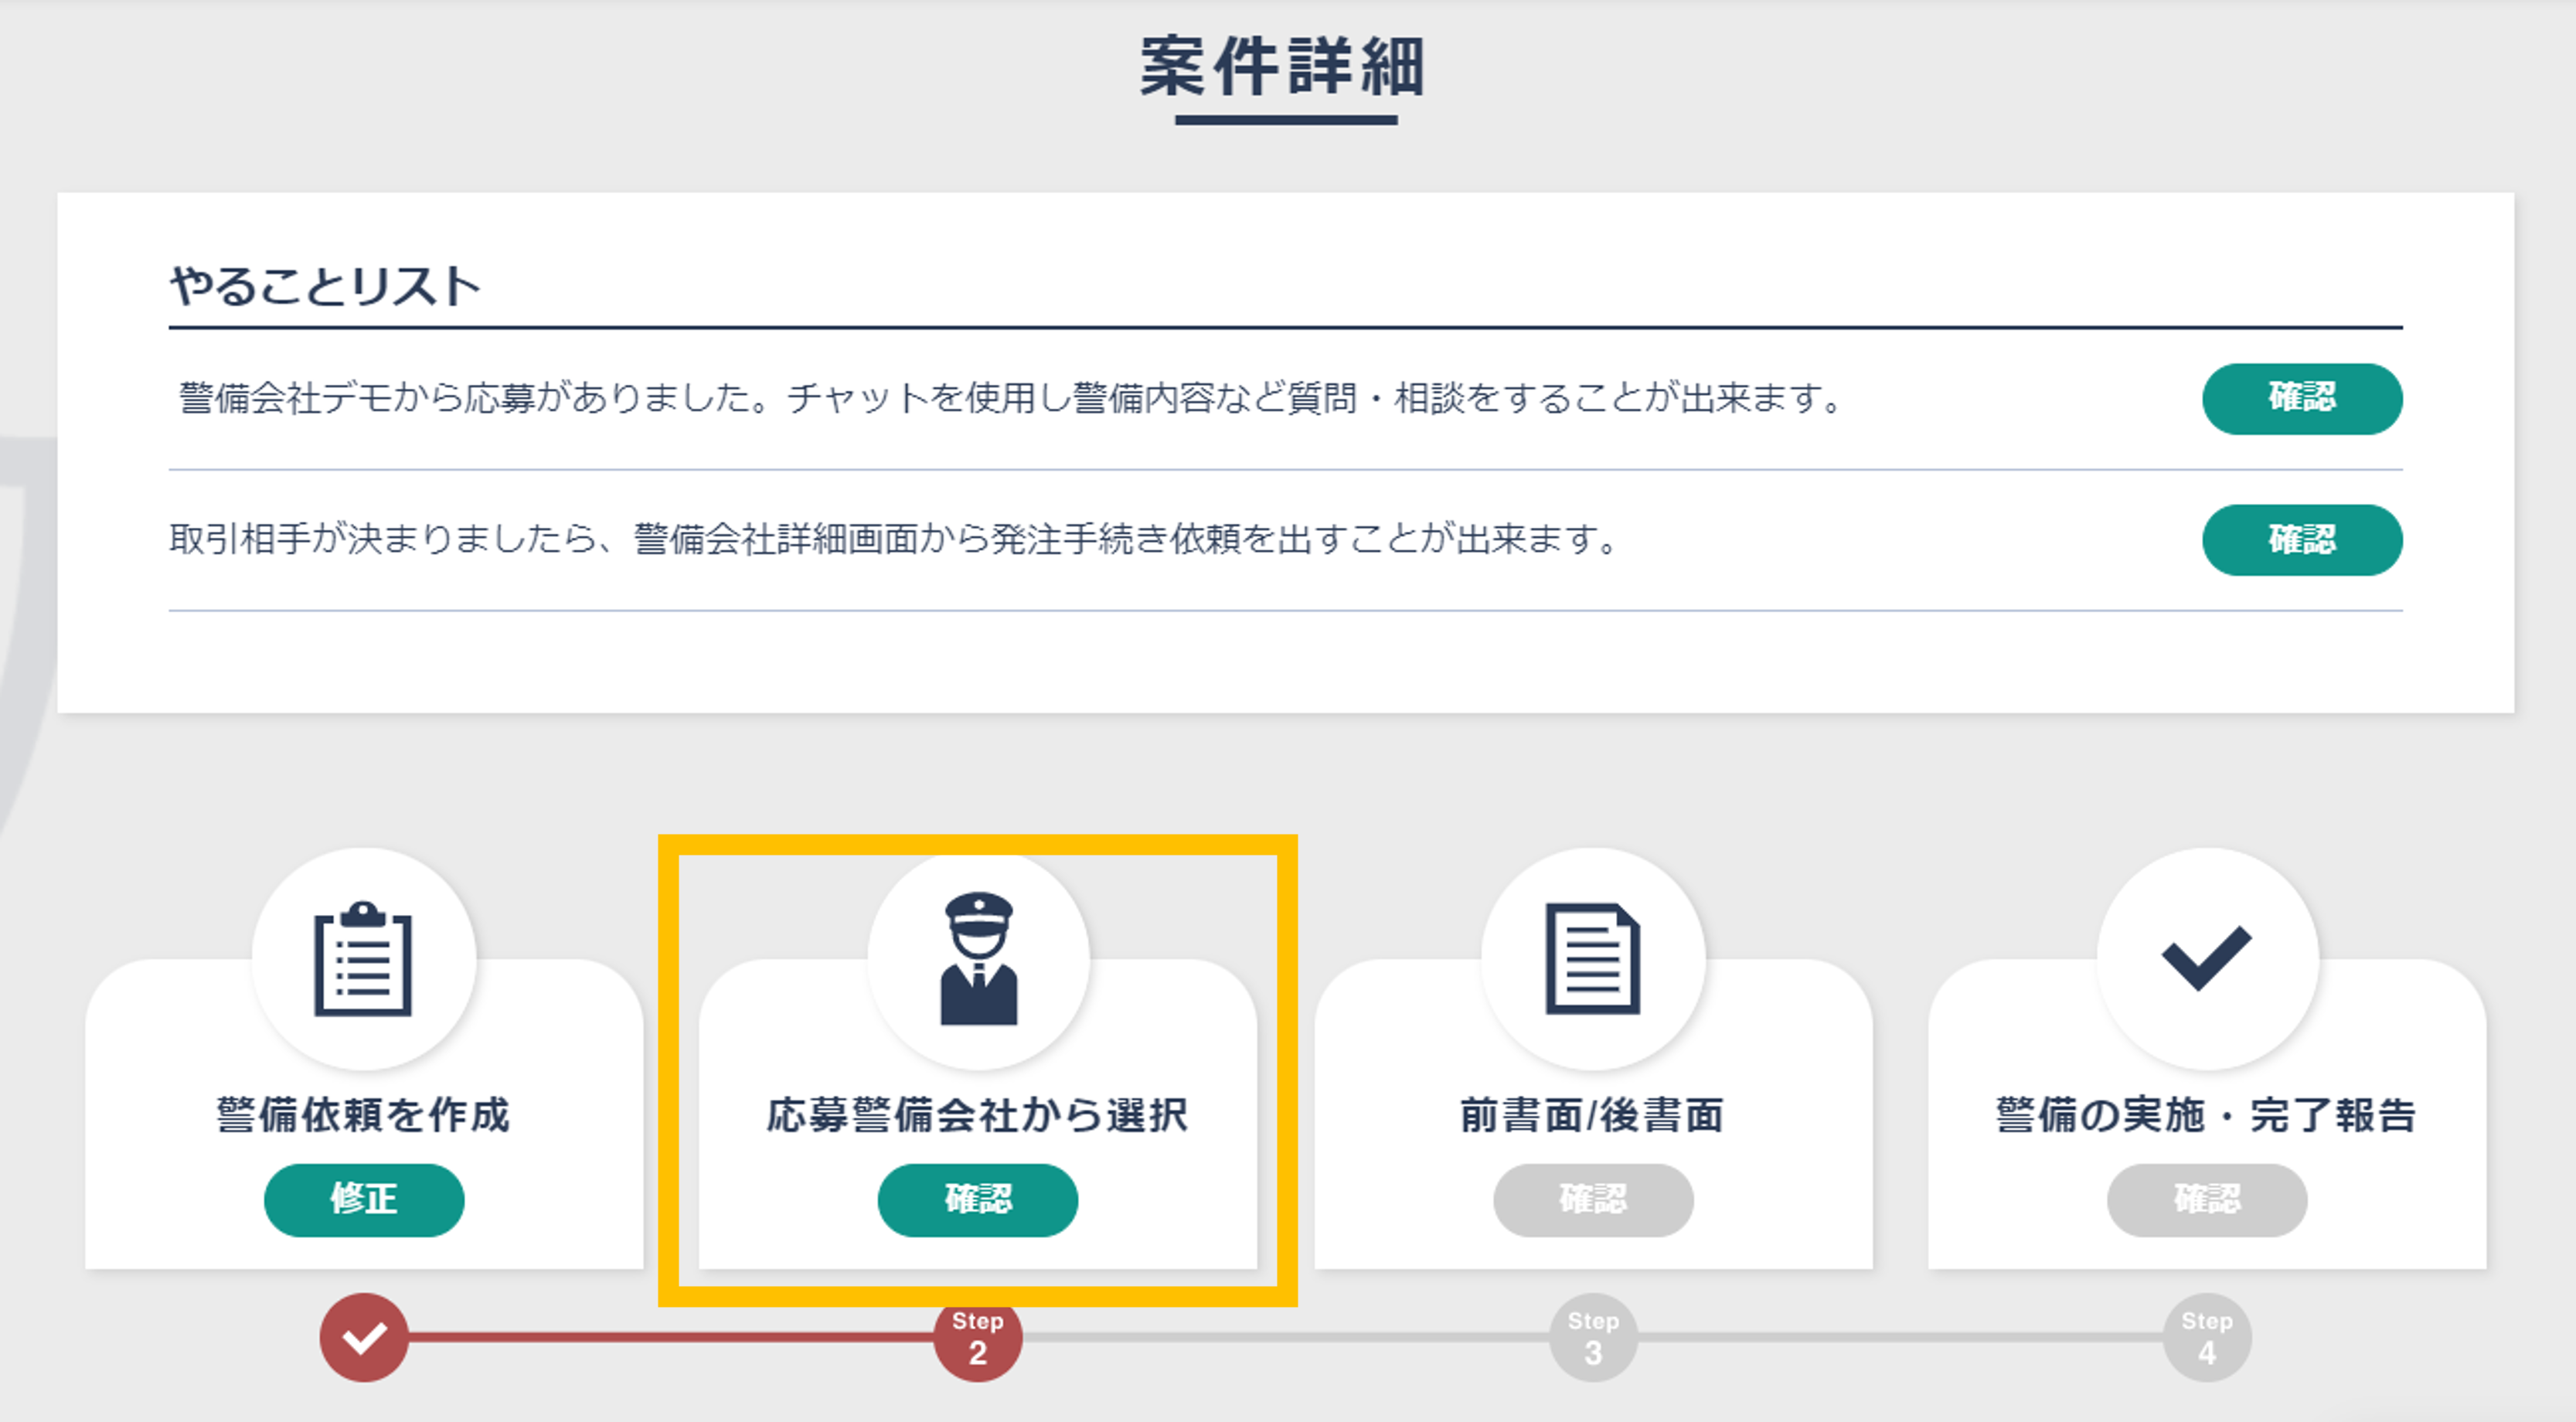Screen dimensions: 2576x1422
Task: Click the checkmark icon for 完了報告
Action: pyautogui.click(x=2206, y=959)
